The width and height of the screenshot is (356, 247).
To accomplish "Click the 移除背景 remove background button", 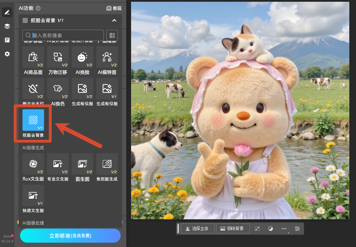I will tap(233, 229).
